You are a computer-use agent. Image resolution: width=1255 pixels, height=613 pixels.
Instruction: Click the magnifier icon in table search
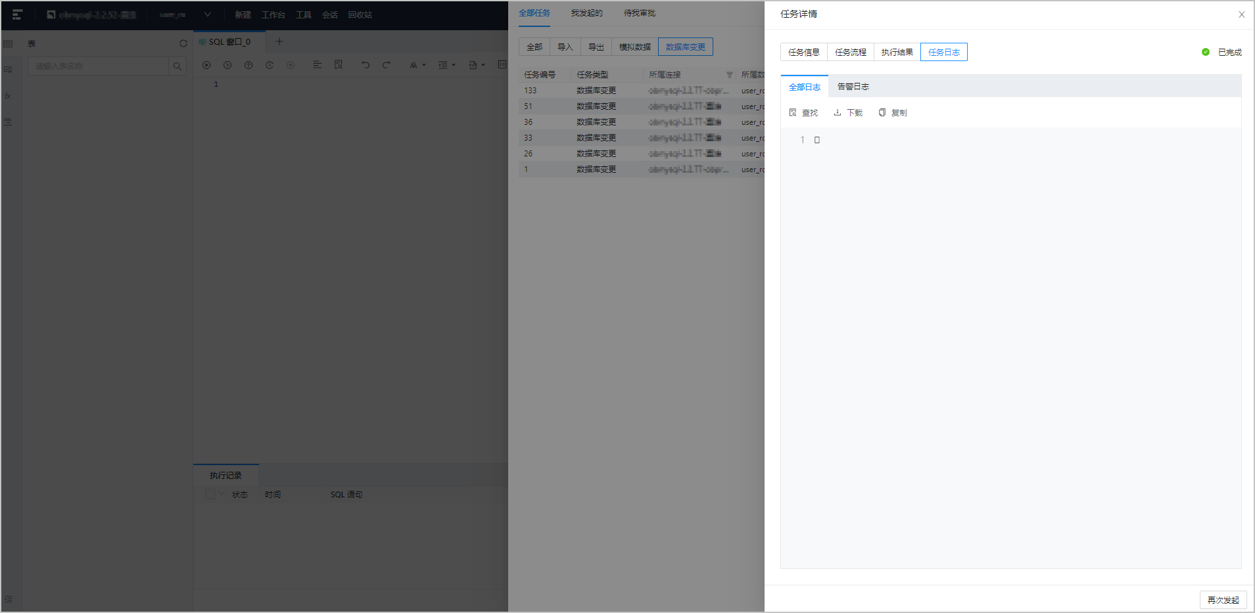(x=178, y=66)
